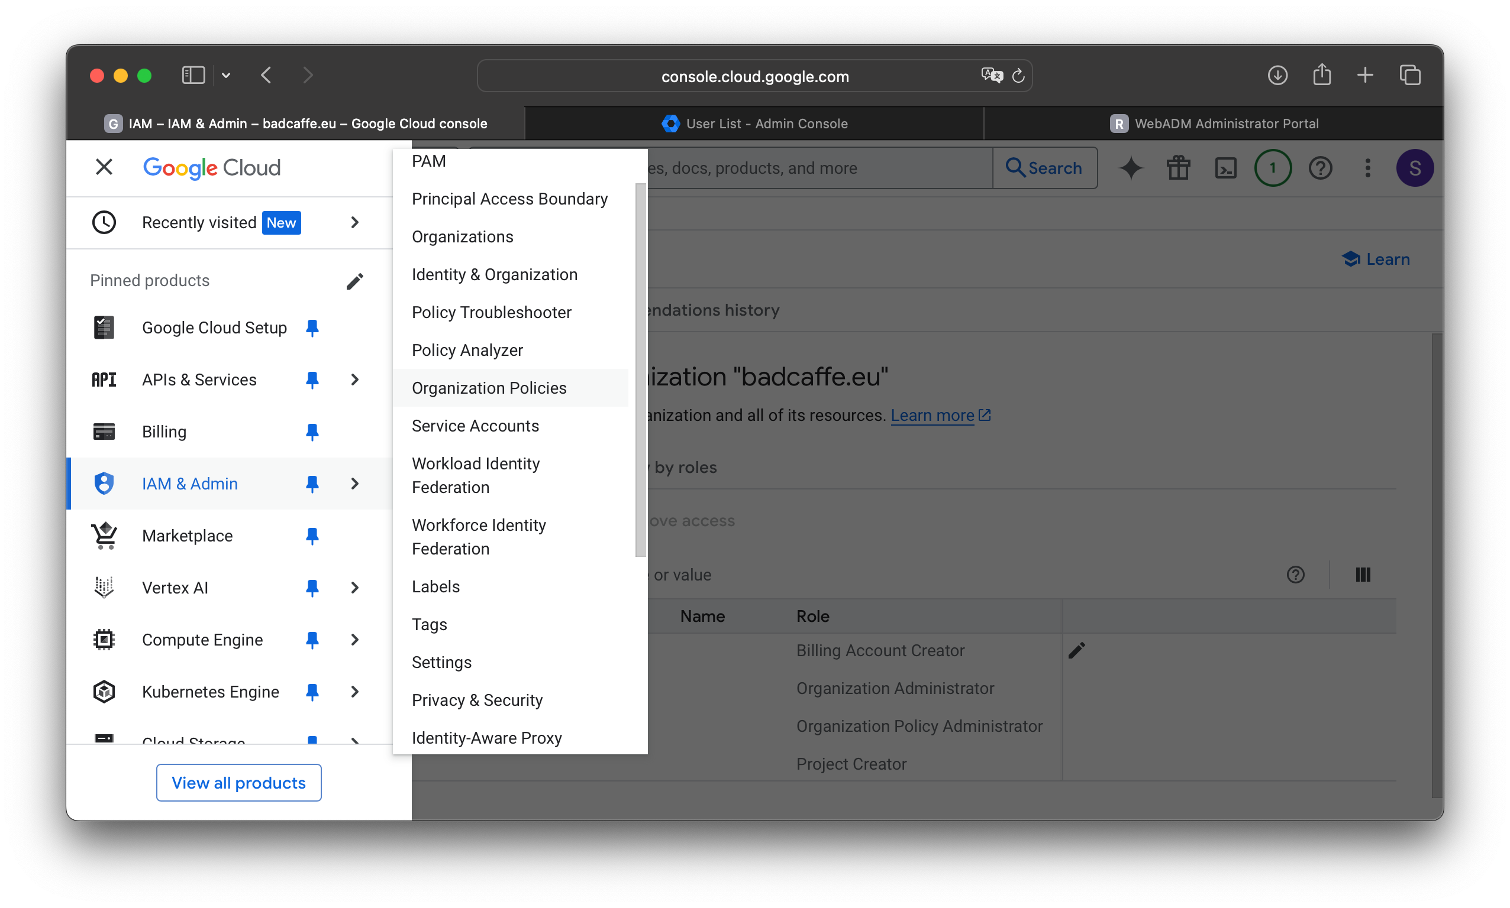Unpin Google Cloud Setup from pinned products
The width and height of the screenshot is (1510, 908).
[312, 328]
